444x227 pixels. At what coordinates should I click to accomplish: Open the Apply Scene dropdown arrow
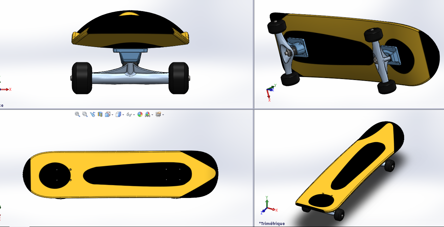coord(152,115)
